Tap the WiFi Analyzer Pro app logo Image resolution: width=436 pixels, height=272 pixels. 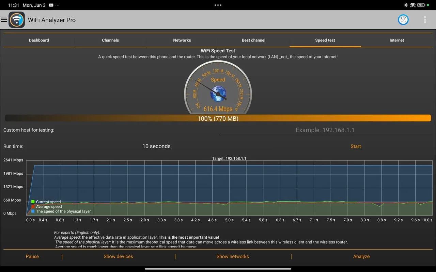click(x=17, y=20)
